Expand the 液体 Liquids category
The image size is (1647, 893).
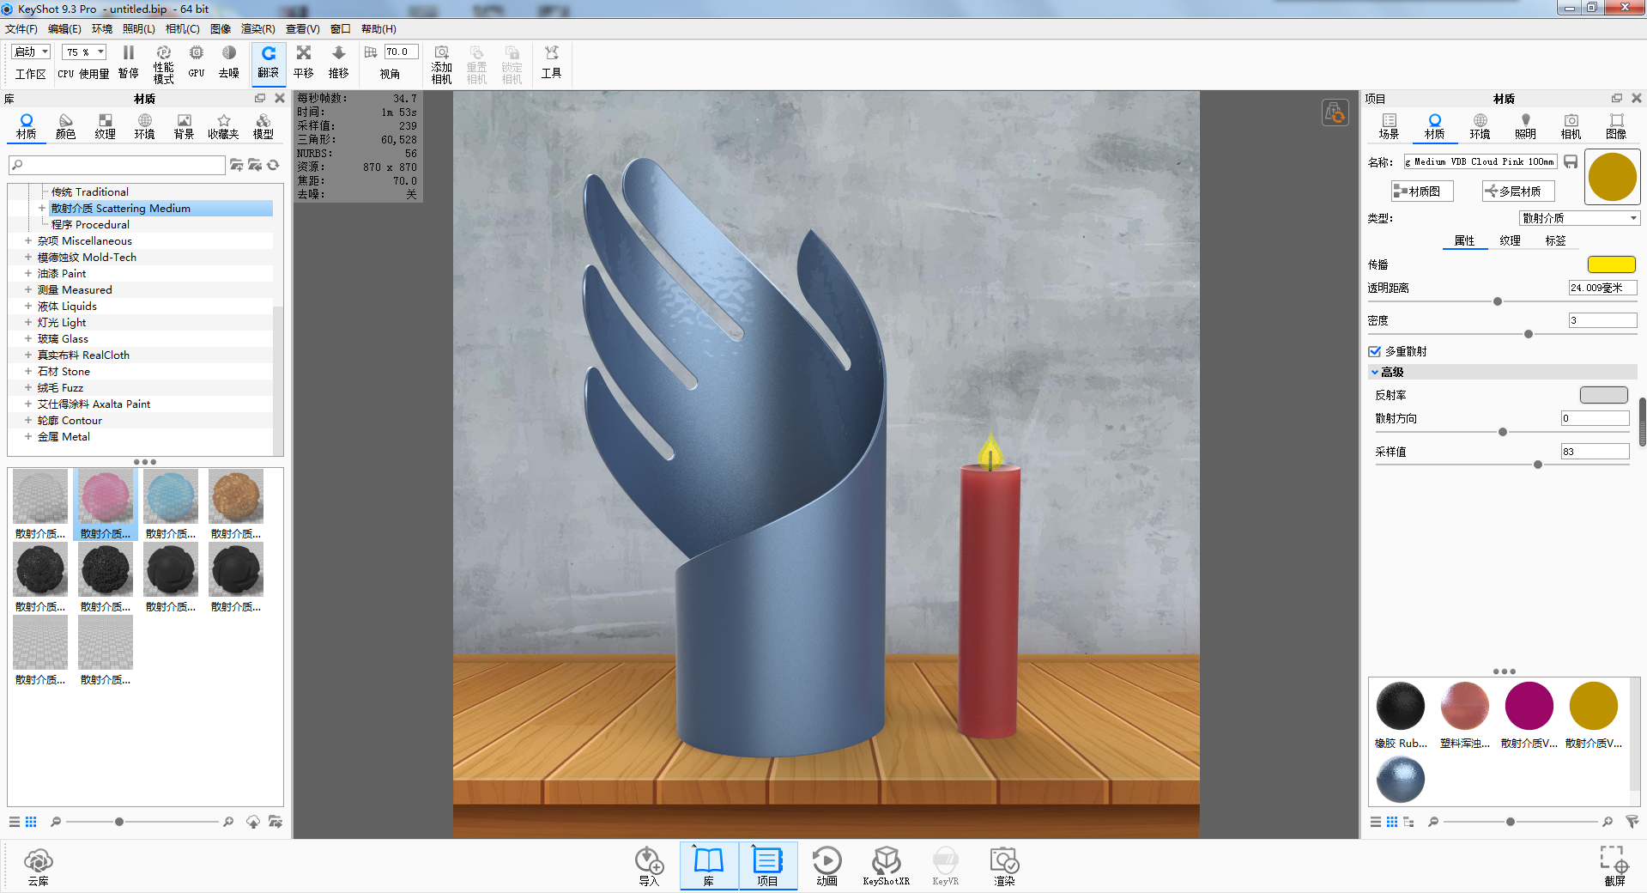pyautogui.click(x=28, y=307)
